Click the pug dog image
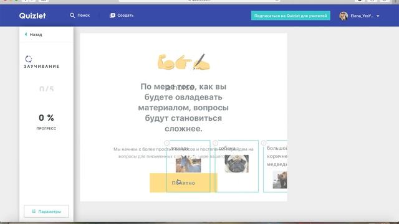 point(237,164)
